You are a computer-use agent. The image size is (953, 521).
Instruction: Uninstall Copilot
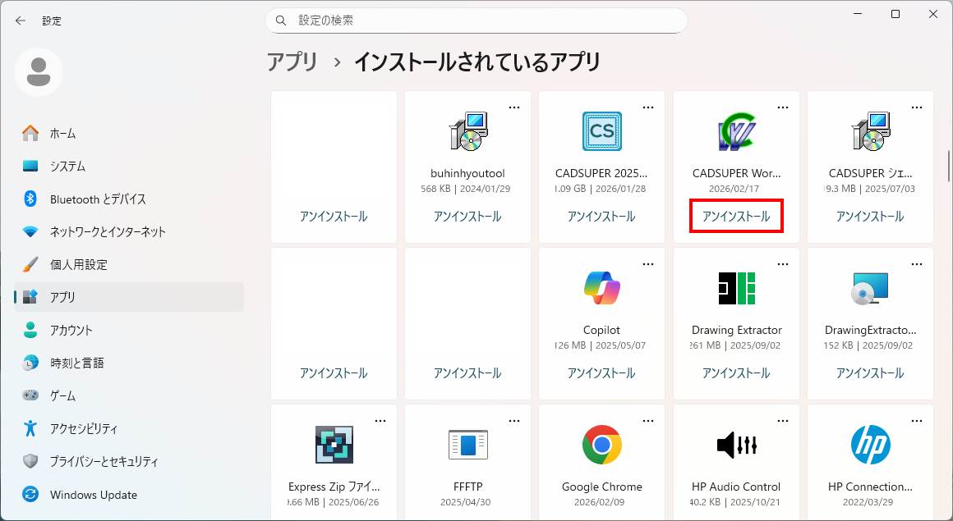[x=601, y=372]
